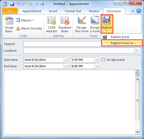Screen dimensions: 144x139
Task: Open Microsoft Outlook Help
Action: pos(139,11)
